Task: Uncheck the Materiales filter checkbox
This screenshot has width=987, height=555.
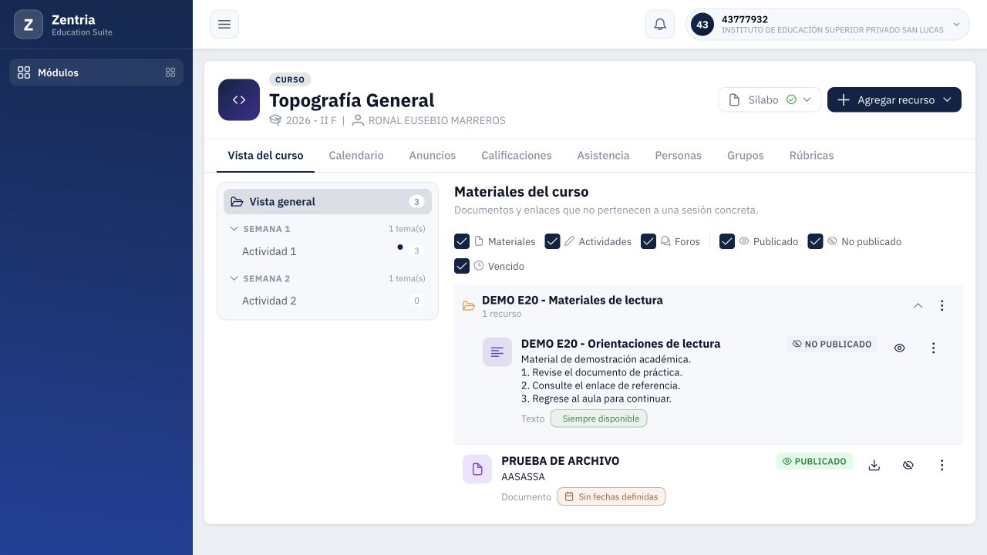Action: coord(462,241)
